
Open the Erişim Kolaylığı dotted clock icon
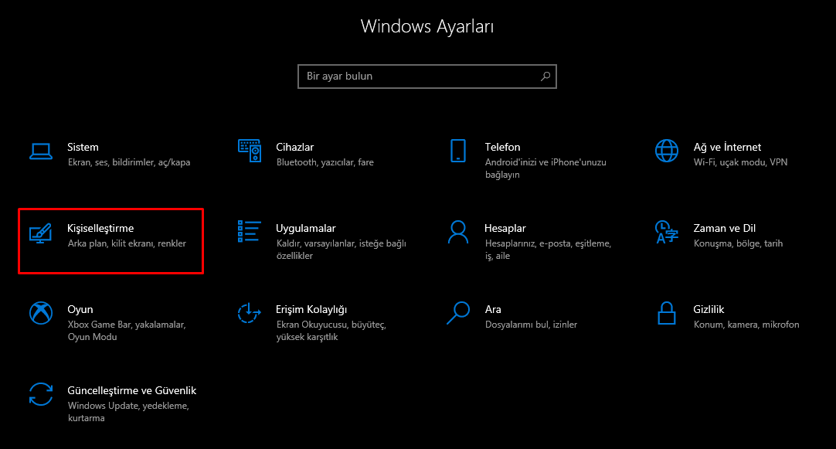click(x=249, y=313)
